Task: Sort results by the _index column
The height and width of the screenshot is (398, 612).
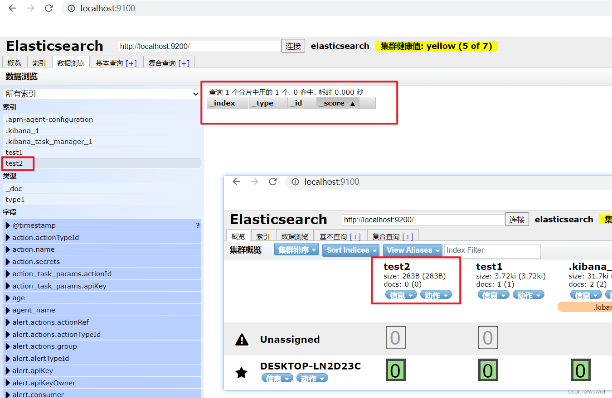Action: (x=228, y=103)
